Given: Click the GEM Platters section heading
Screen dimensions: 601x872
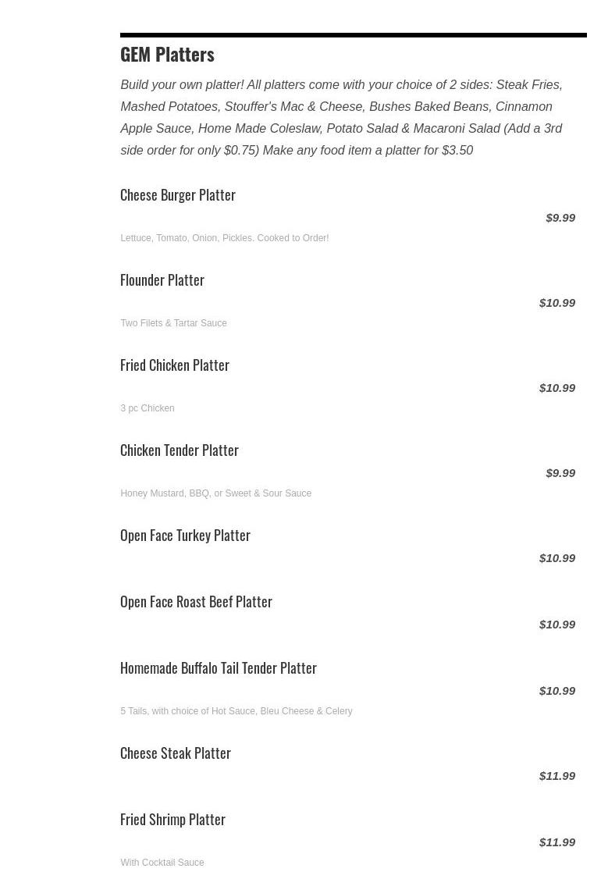Looking at the screenshot, I should click(167, 54).
